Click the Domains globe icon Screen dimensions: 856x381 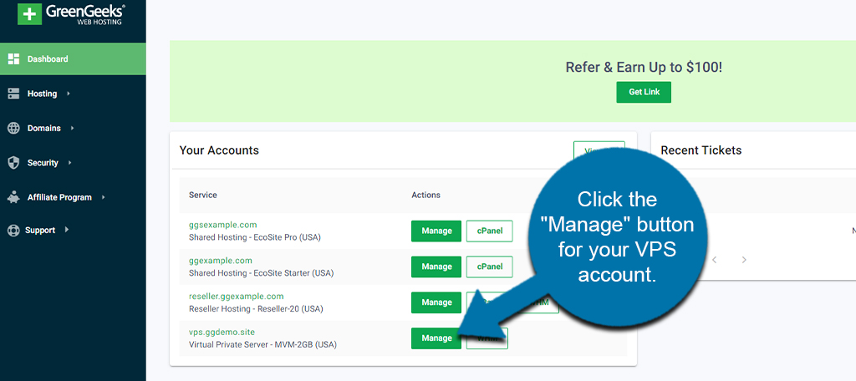click(13, 129)
